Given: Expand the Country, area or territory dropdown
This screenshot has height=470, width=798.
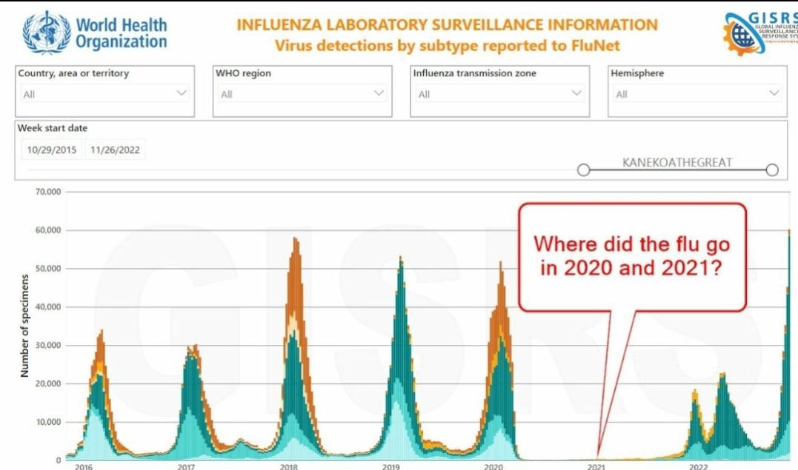Looking at the screenshot, I should (x=182, y=93).
